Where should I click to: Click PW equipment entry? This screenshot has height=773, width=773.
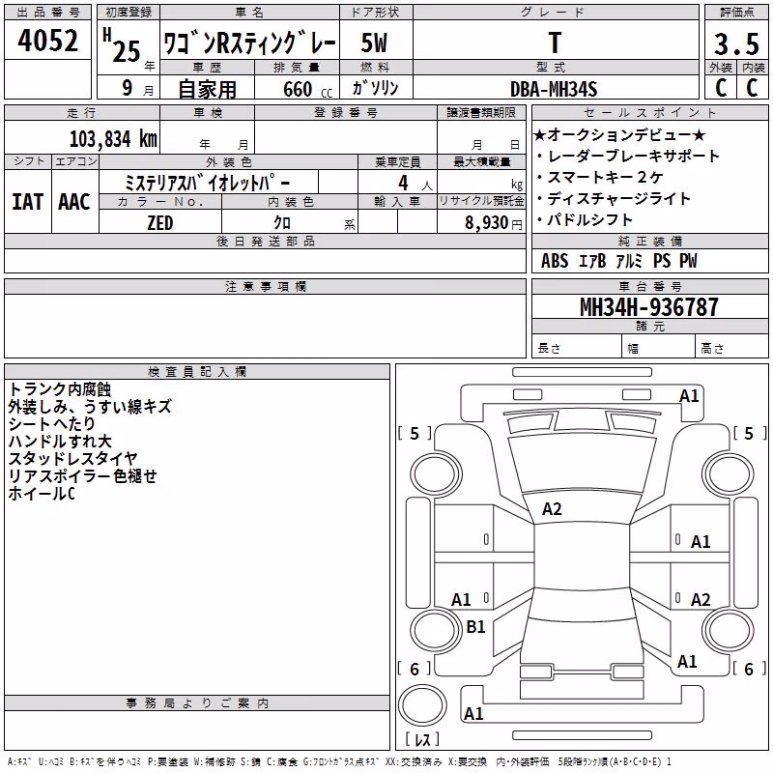click(x=688, y=261)
